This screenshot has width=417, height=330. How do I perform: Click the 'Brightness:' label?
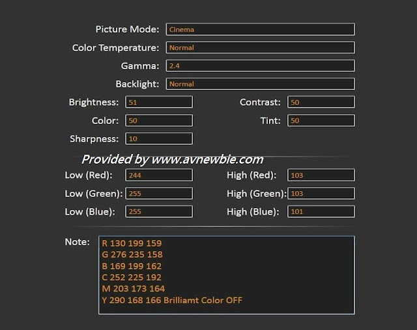pyautogui.click(x=94, y=102)
